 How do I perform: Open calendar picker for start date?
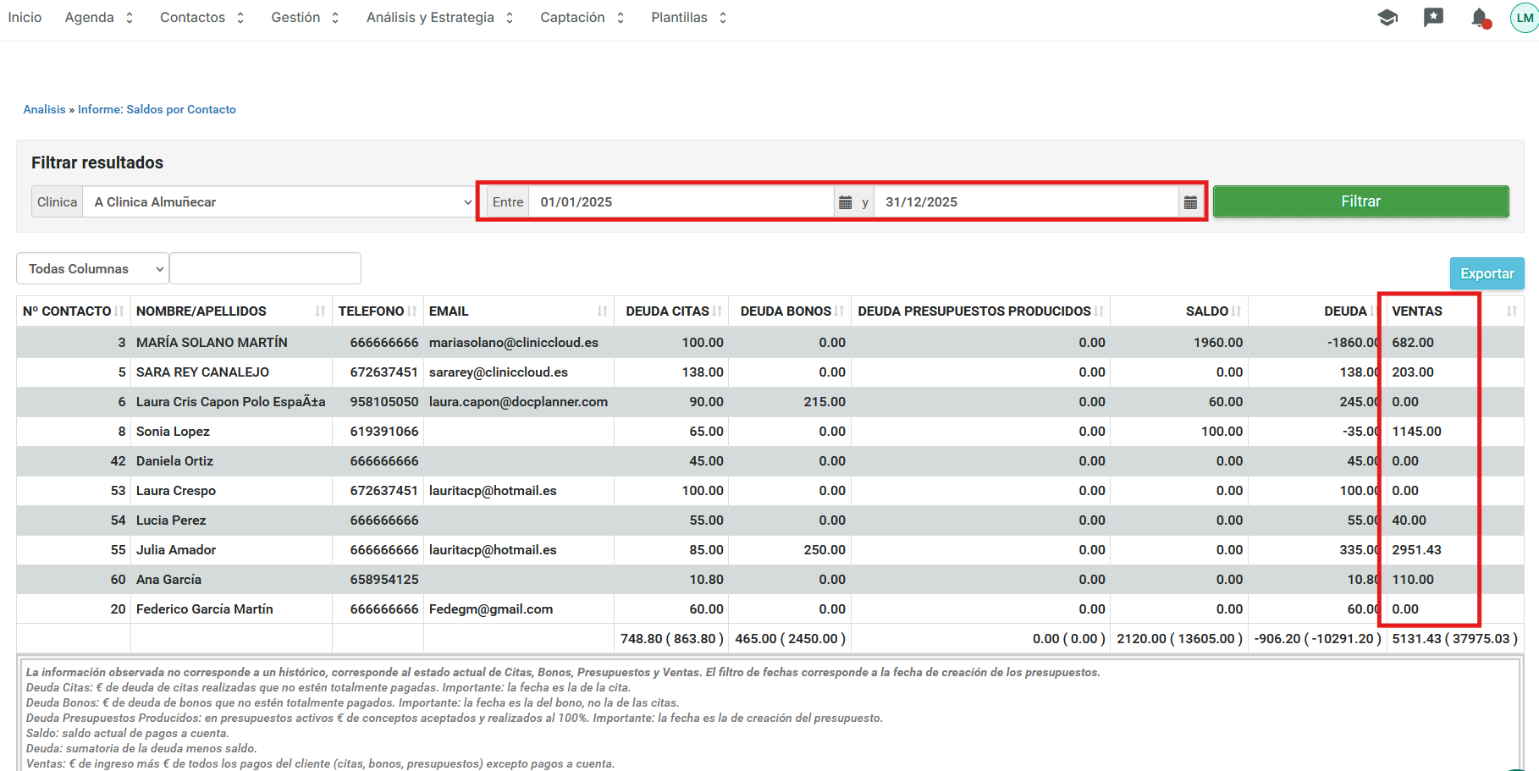[845, 202]
